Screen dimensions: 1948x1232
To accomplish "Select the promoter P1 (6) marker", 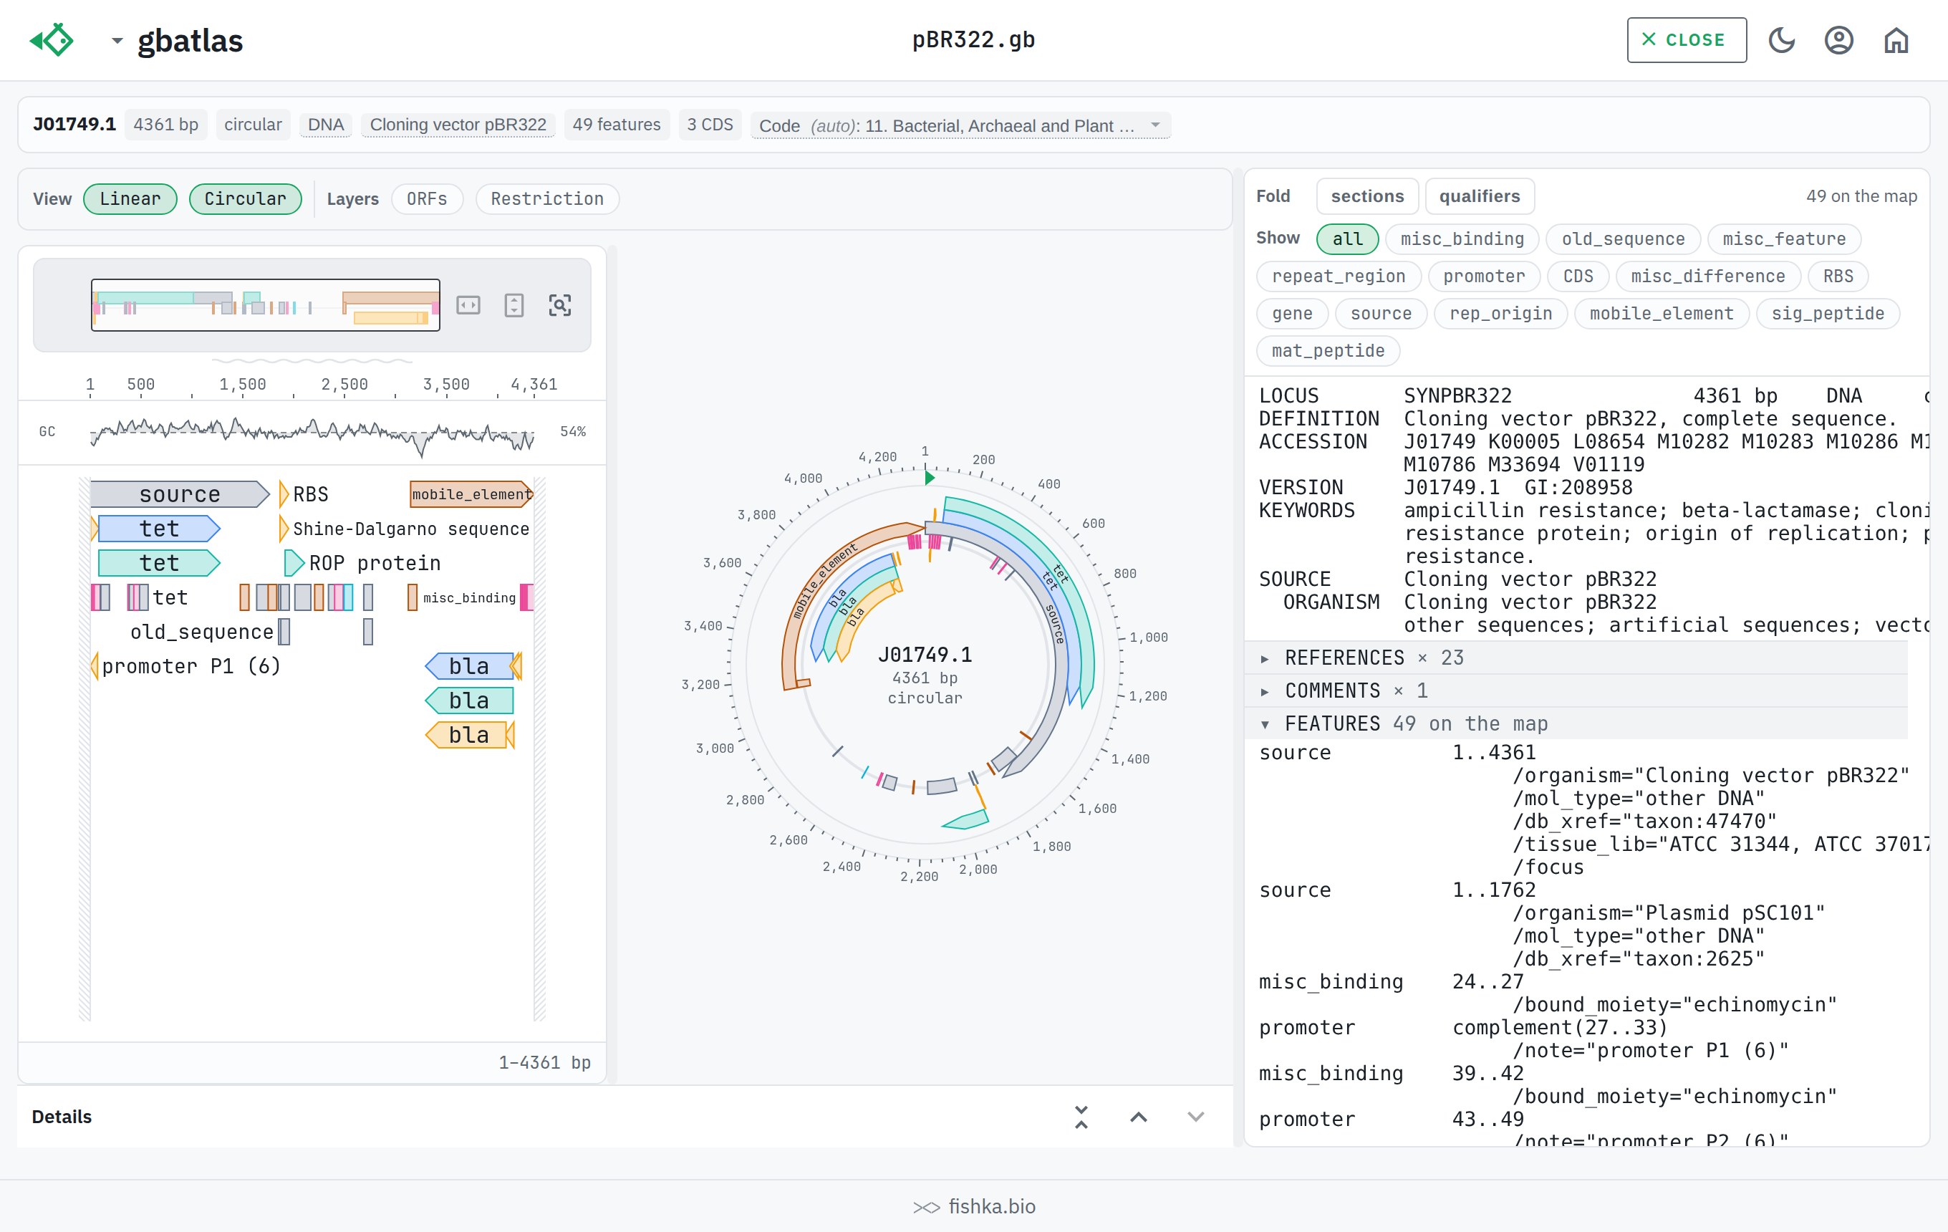I will (x=95, y=667).
